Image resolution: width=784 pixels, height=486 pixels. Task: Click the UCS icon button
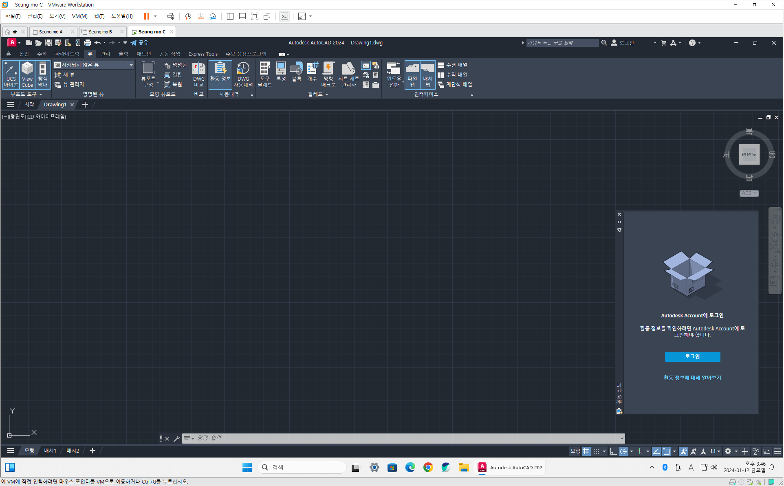pos(11,74)
